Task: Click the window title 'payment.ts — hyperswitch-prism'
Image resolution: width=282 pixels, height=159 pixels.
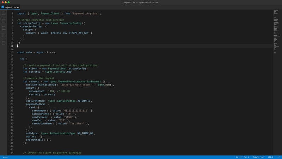Action: [141, 2]
